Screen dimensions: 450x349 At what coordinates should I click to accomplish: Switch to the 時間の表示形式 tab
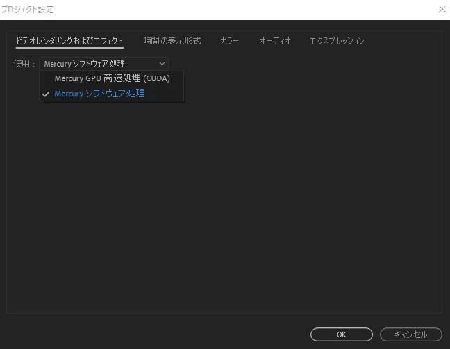click(172, 41)
